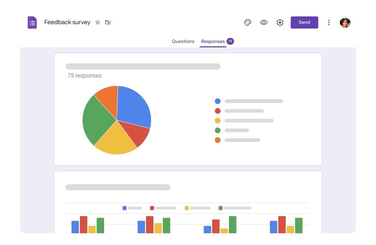The height and width of the screenshot is (245, 376).
Task: Click the blue legend marker in bar chart
Action: 124,208
